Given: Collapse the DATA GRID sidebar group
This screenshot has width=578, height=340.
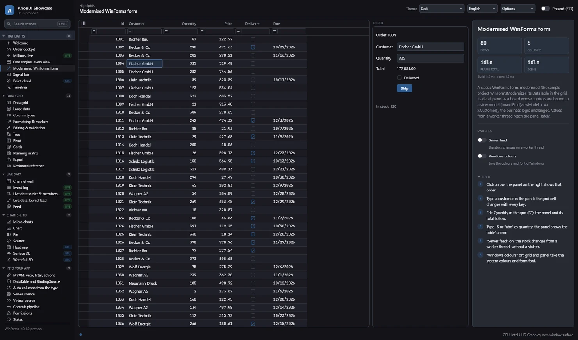Looking at the screenshot, I should [4, 96].
